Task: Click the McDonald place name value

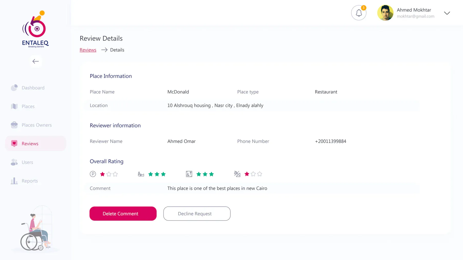Action: click(x=178, y=92)
